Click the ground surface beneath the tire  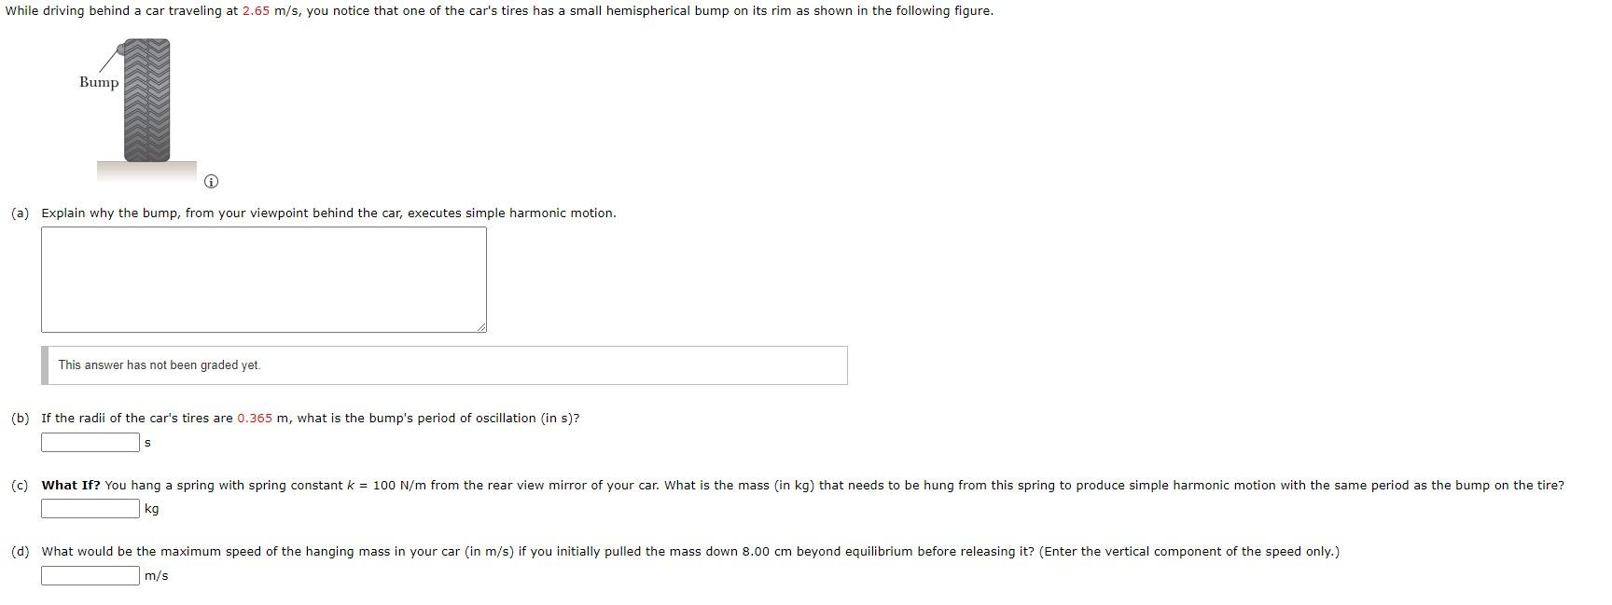[x=146, y=171]
